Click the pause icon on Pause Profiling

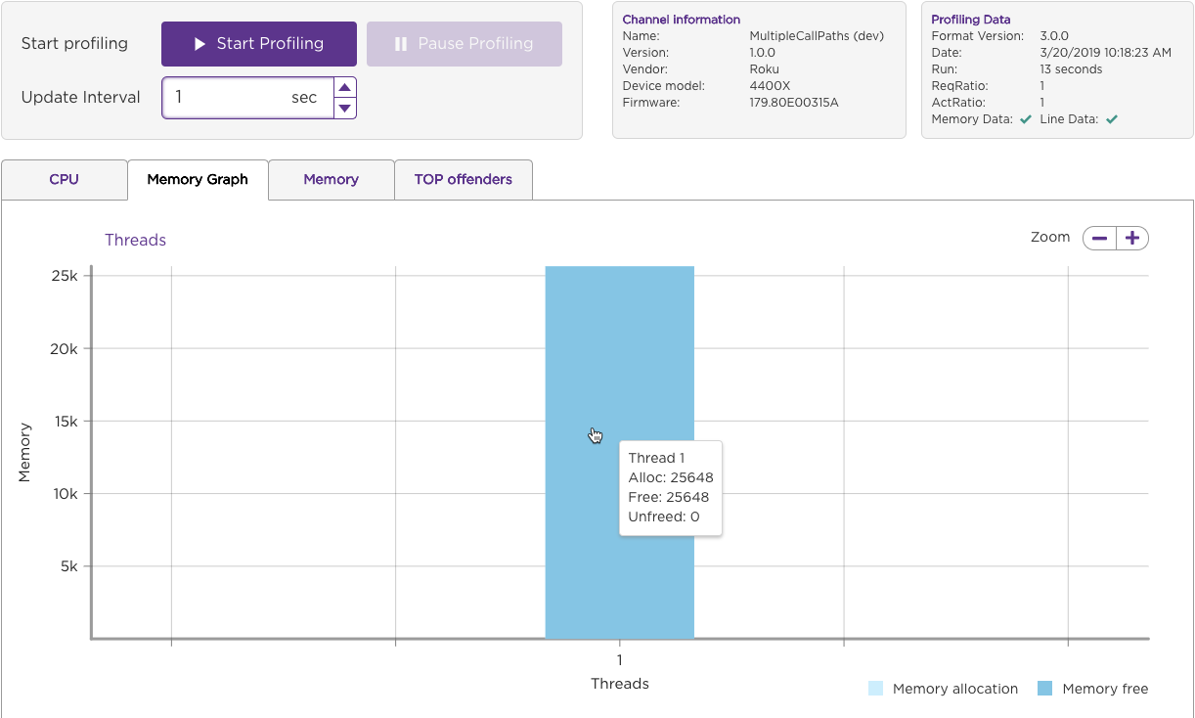403,43
